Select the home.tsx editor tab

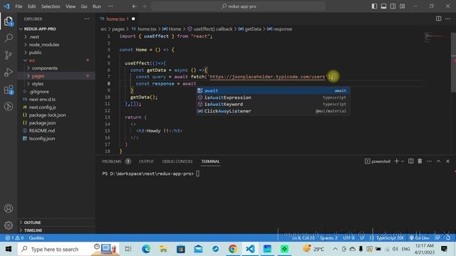117,19
